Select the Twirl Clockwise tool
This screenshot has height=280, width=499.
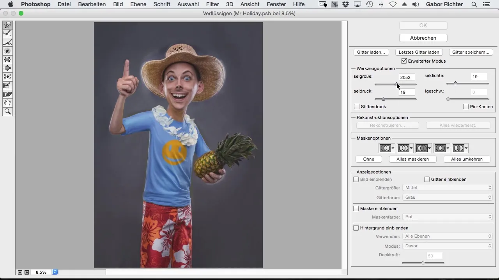click(7, 51)
